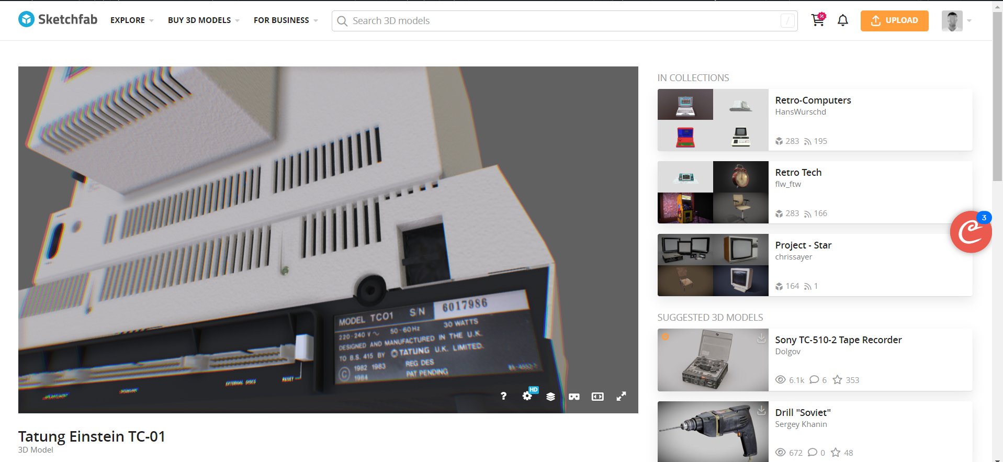The height and width of the screenshot is (462, 1003).
Task: Click the 195 subscribers count on Retro-Computers
Action: (816, 141)
